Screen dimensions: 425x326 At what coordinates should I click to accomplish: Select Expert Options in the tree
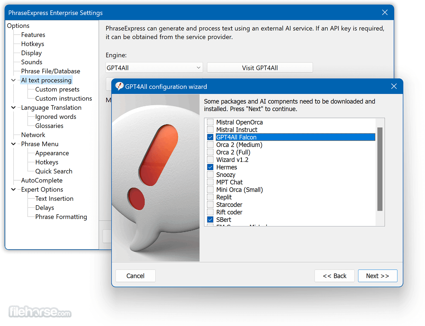tap(42, 189)
